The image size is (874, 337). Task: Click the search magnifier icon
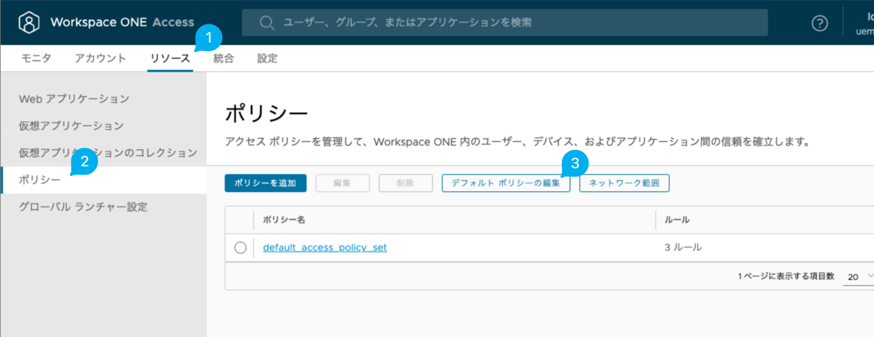pos(267,23)
